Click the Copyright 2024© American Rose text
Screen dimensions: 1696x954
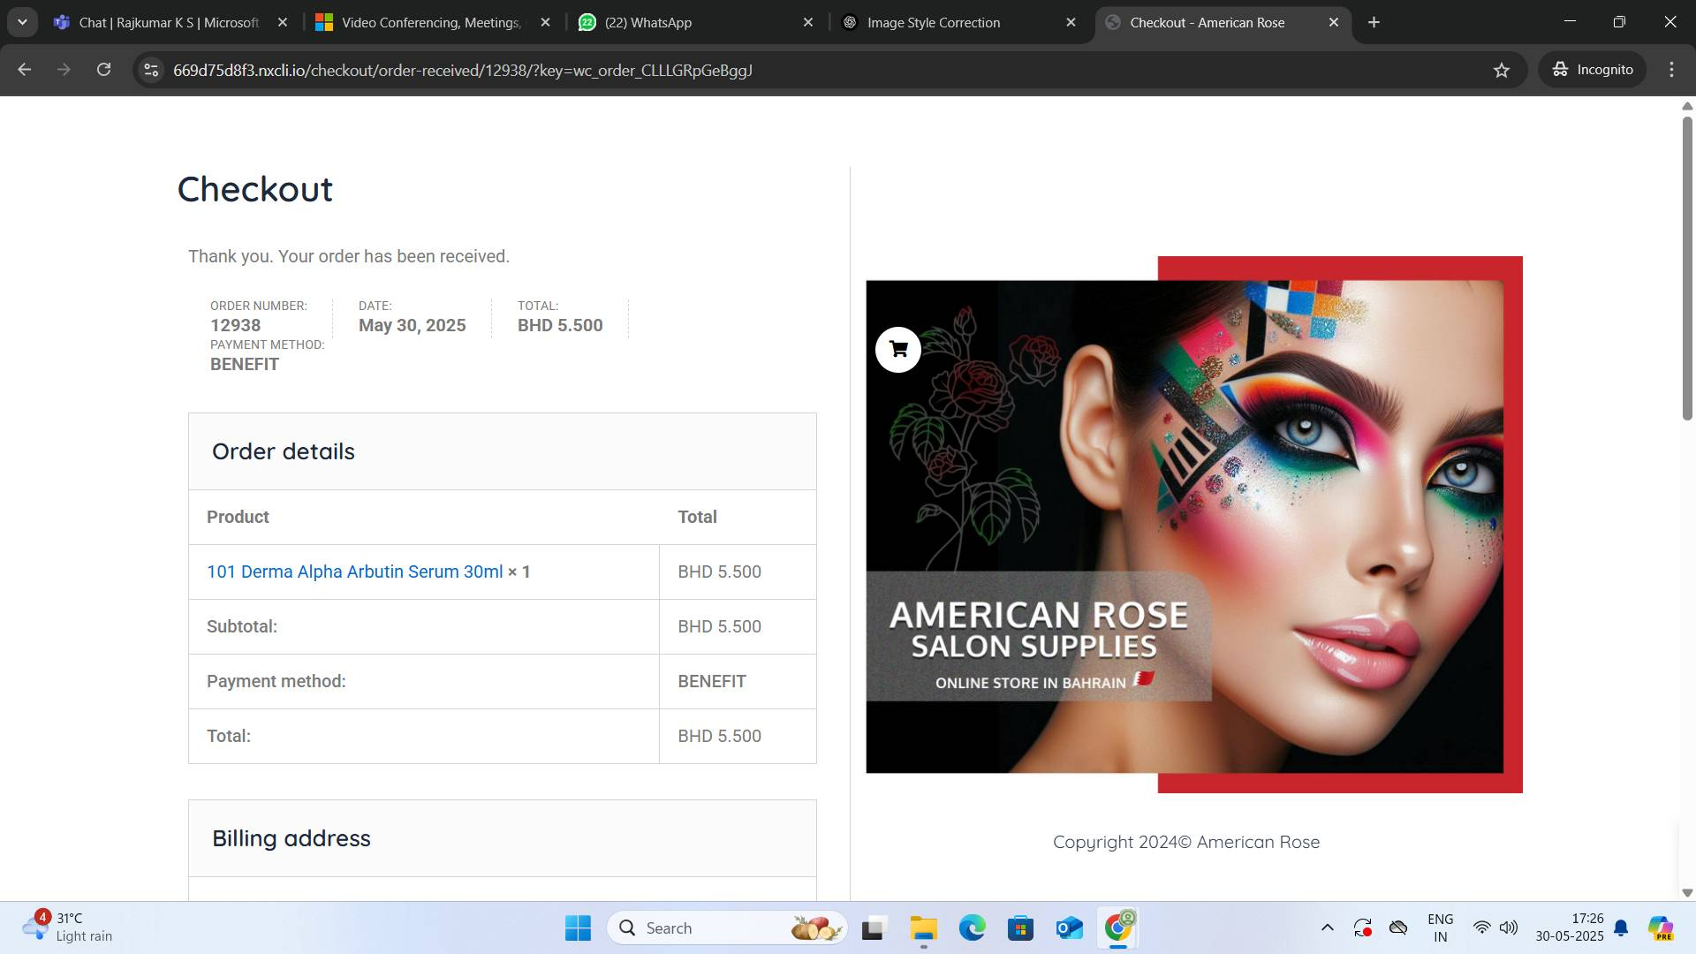[1186, 842]
